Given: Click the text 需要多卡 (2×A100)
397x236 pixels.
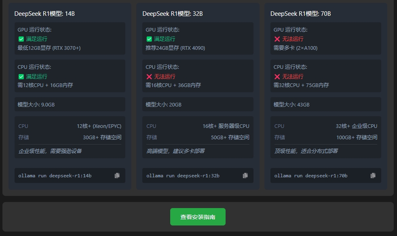Looking at the screenshot, I should 296,48.
